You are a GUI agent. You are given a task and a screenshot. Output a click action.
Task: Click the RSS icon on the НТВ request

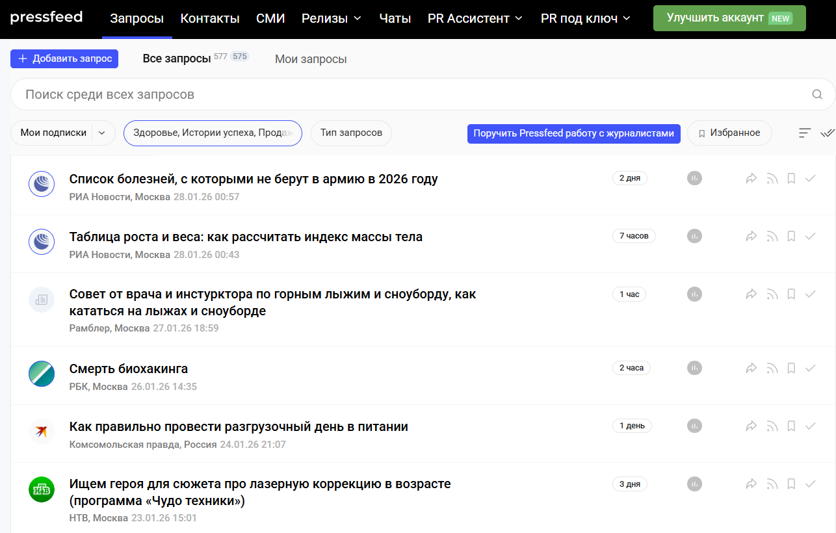pyautogui.click(x=772, y=484)
